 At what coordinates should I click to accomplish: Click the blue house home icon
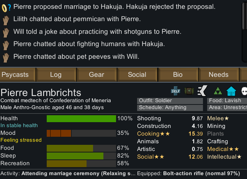pos(231,91)
